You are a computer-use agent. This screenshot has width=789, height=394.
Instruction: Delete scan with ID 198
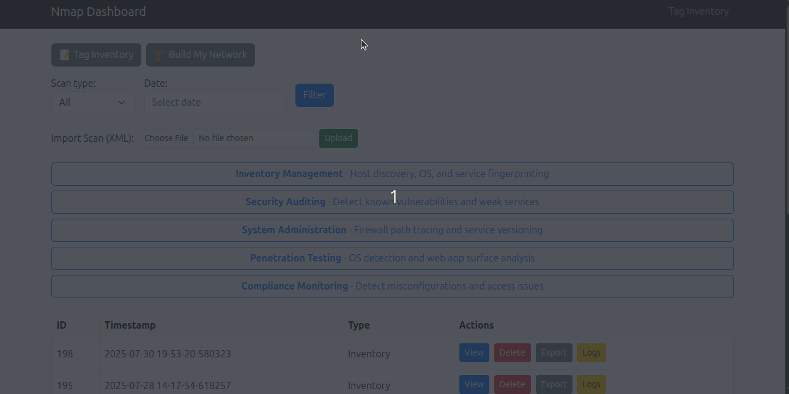[512, 353]
